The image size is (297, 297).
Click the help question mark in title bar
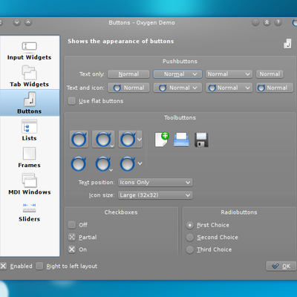[x=278, y=22]
